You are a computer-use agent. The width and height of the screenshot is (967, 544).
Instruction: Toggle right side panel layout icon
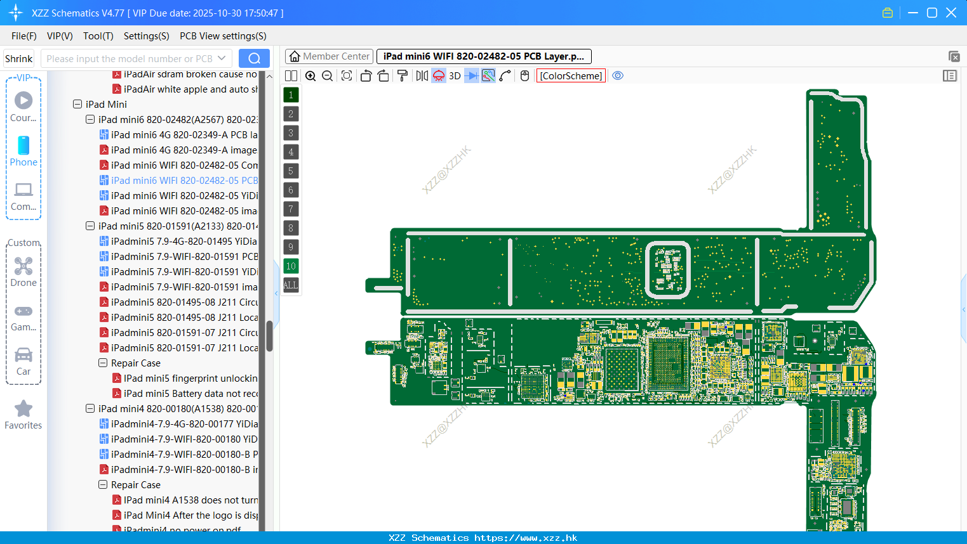tap(950, 75)
